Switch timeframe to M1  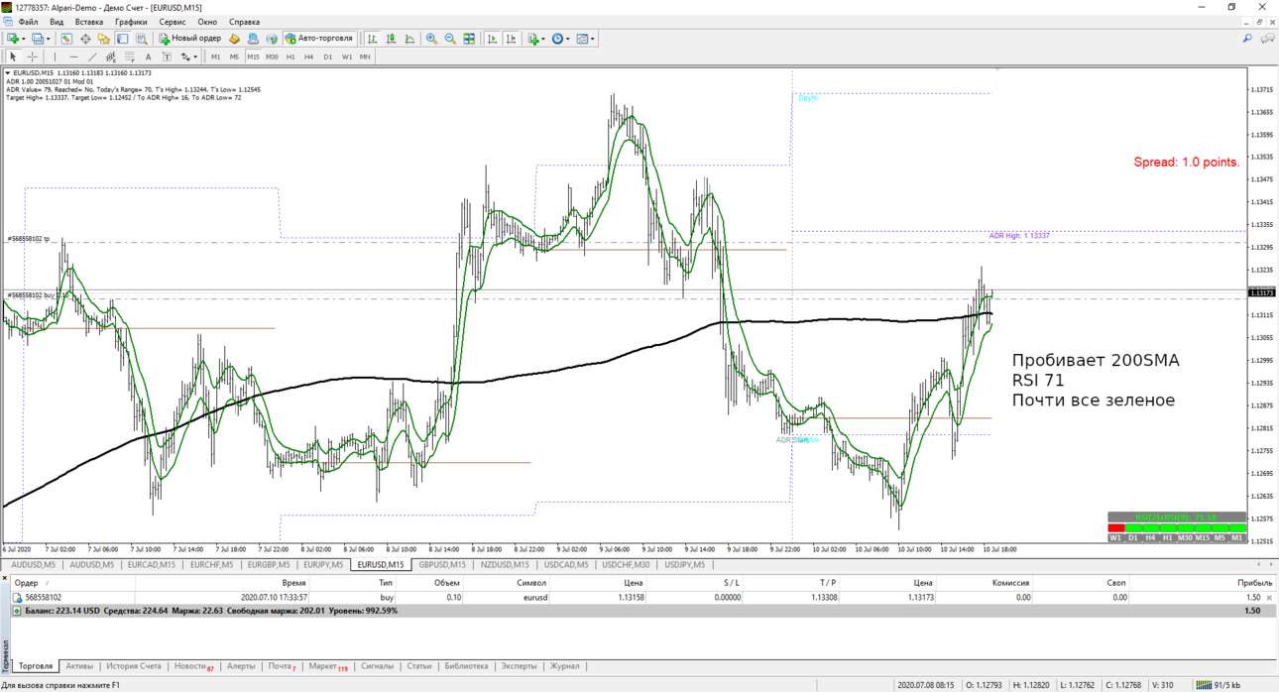click(215, 57)
